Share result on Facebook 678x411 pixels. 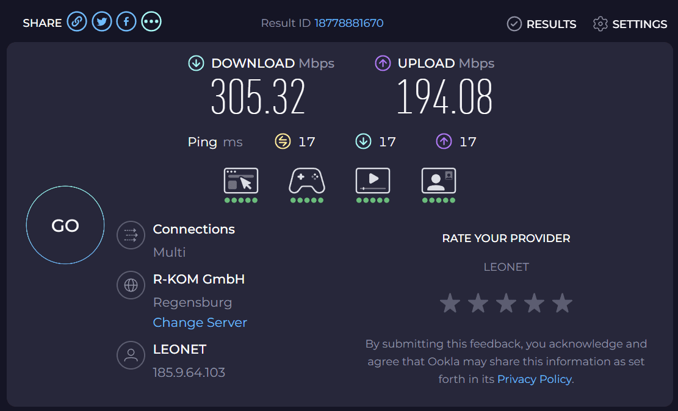coord(126,22)
